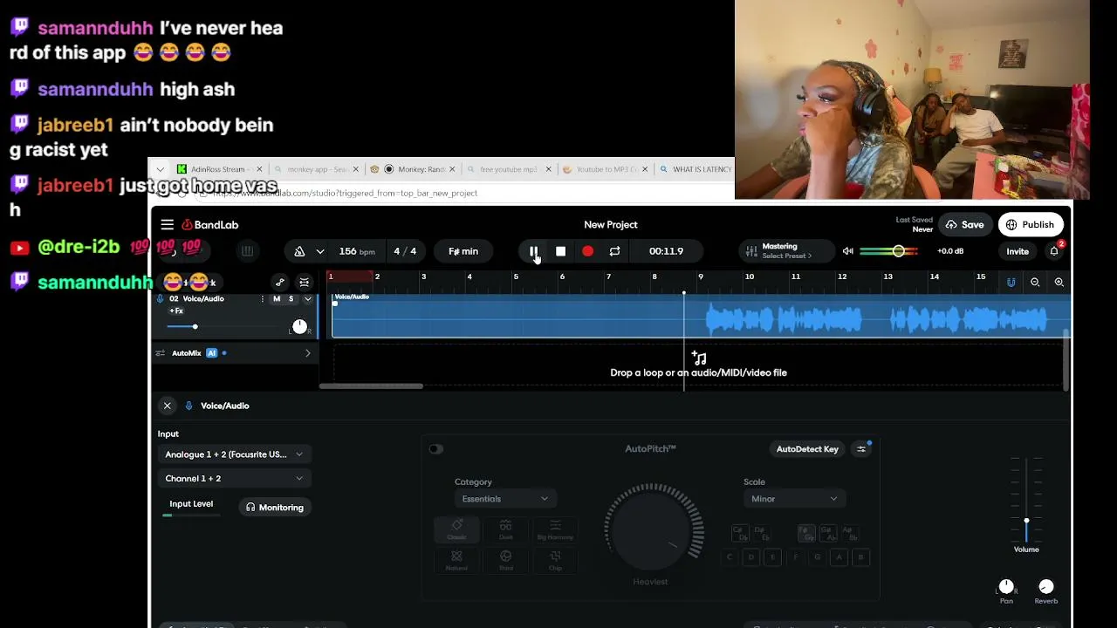Open the F# min key selector
Image resolution: width=1117 pixels, height=628 pixels.
pyautogui.click(x=463, y=251)
